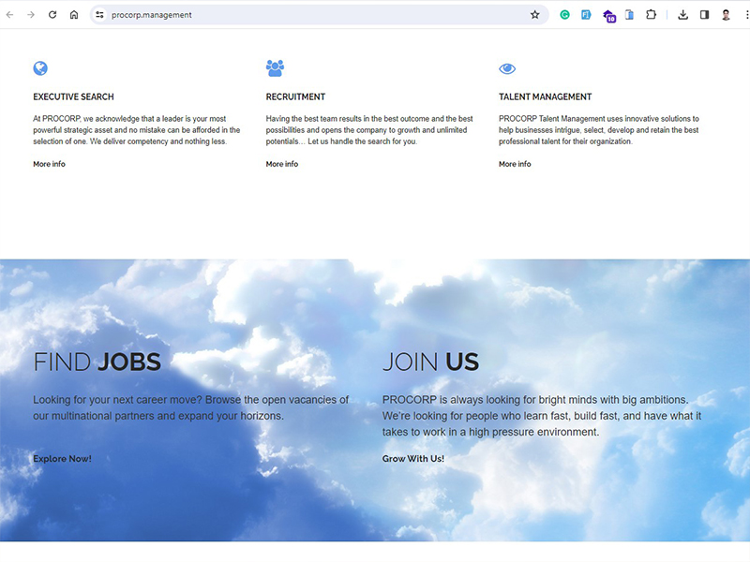Click the people icon above Recruitment

point(275,68)
